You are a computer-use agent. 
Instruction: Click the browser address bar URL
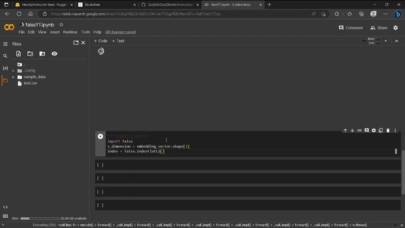tap(135, 14)
